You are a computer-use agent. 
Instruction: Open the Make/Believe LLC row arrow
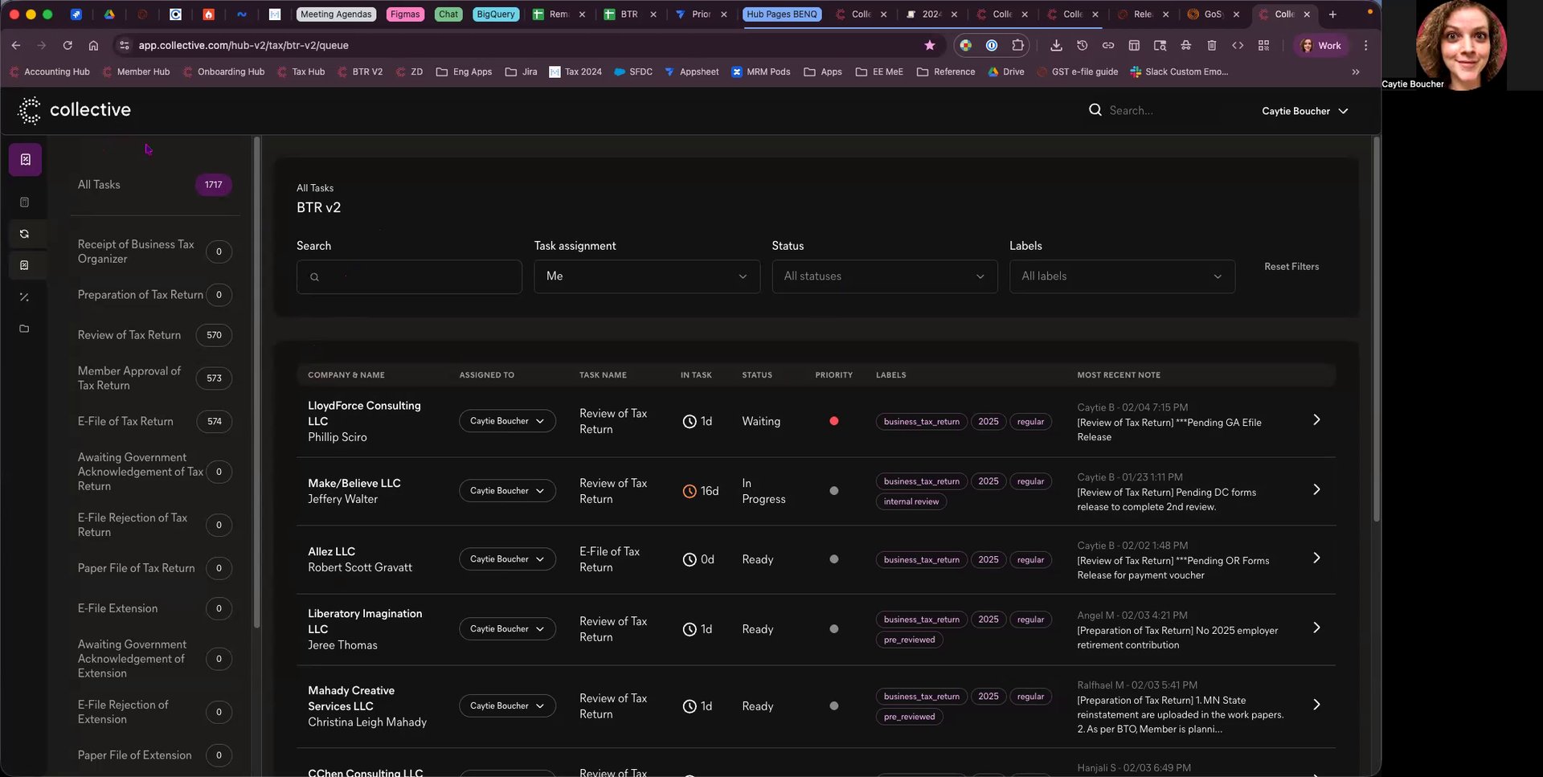coord(1316,490)
